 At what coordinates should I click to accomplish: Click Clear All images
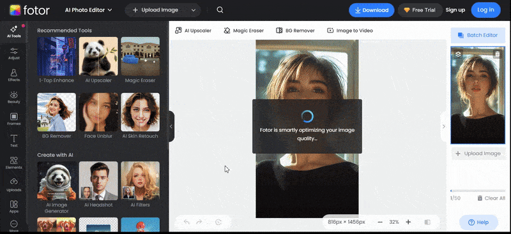(491, 198)
